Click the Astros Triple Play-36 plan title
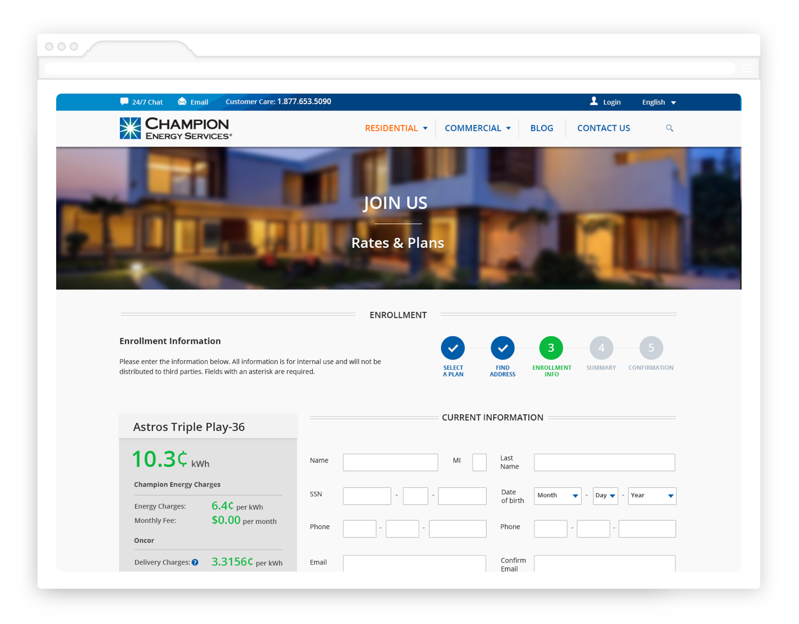The width and height of the screenshot is (799, 624). point(189,427)
